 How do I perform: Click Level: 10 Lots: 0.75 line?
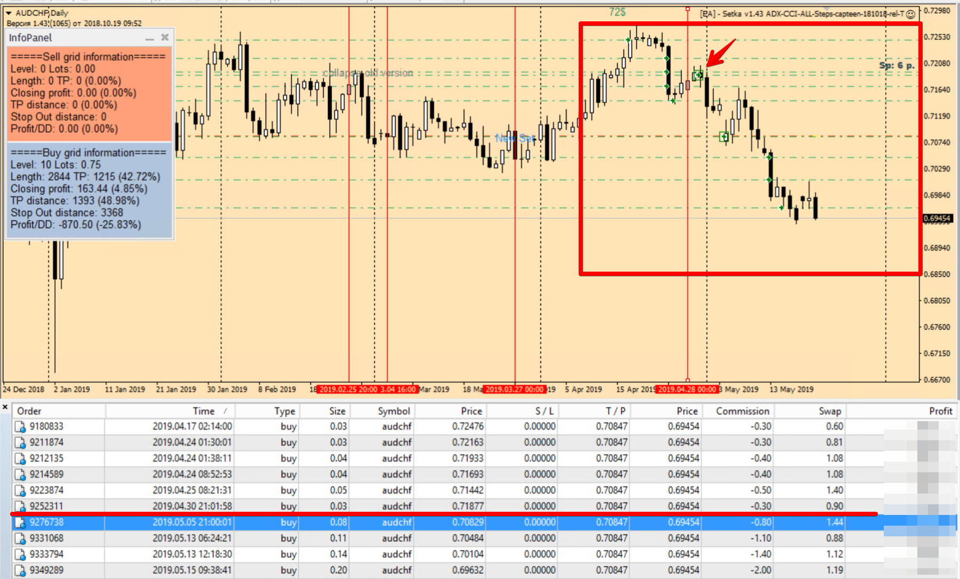click(55, 165)
